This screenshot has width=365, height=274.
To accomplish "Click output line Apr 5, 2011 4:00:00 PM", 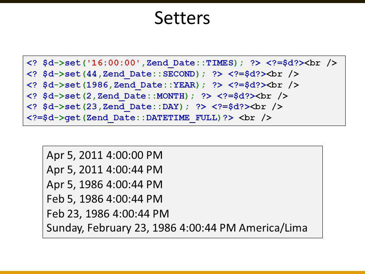I will pyautogui.click(x=105, y=155).
